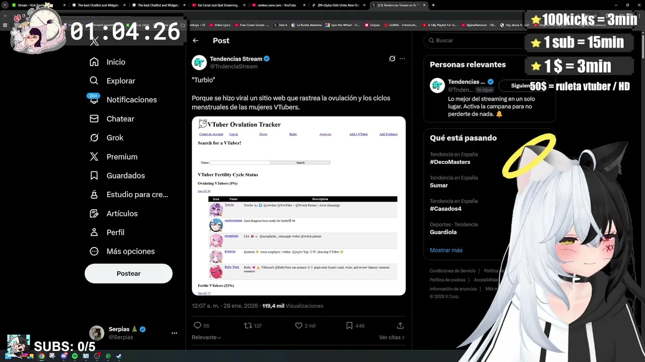Open OBS Studio in the taskbar
Viewport: 645px width, 362px height.
tap(97, 356)
